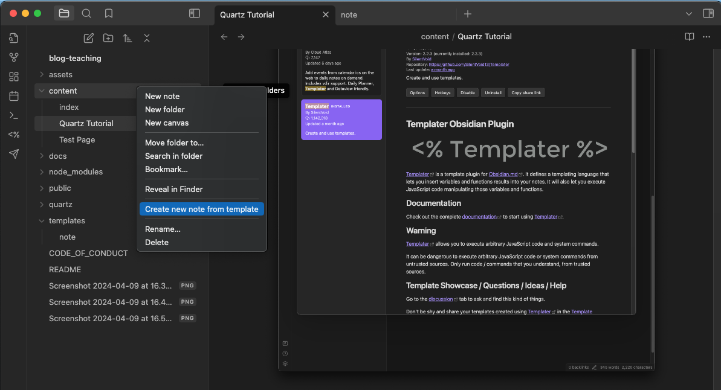Collapse the templates folder

coord(42,220)
